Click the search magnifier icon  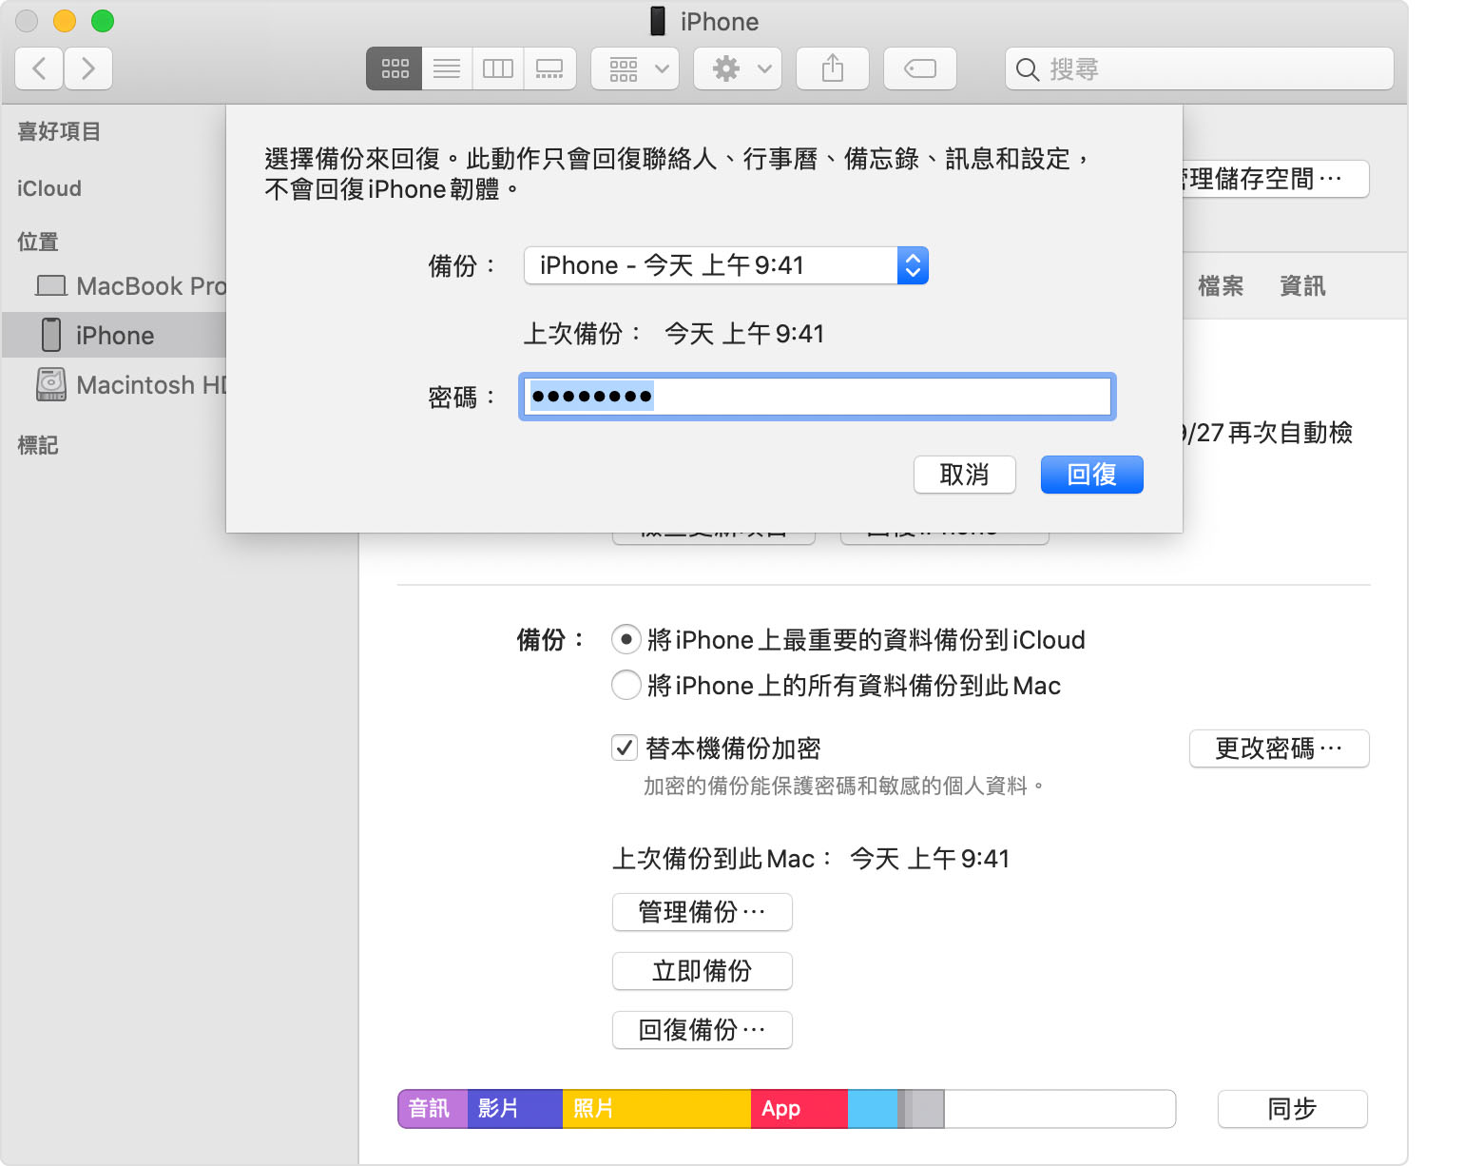pos(1027,69)
